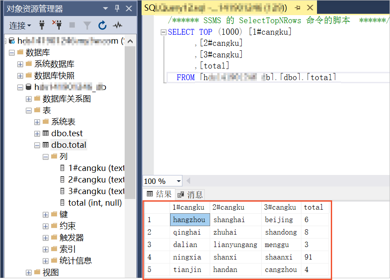The width and height of the screenshot is (390, 280).
Task: Select the dbo.test table in the tree
Action: click(67, 133)
